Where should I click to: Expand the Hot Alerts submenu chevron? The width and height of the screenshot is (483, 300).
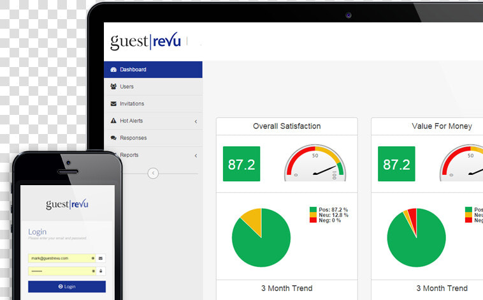coord(196,121)
